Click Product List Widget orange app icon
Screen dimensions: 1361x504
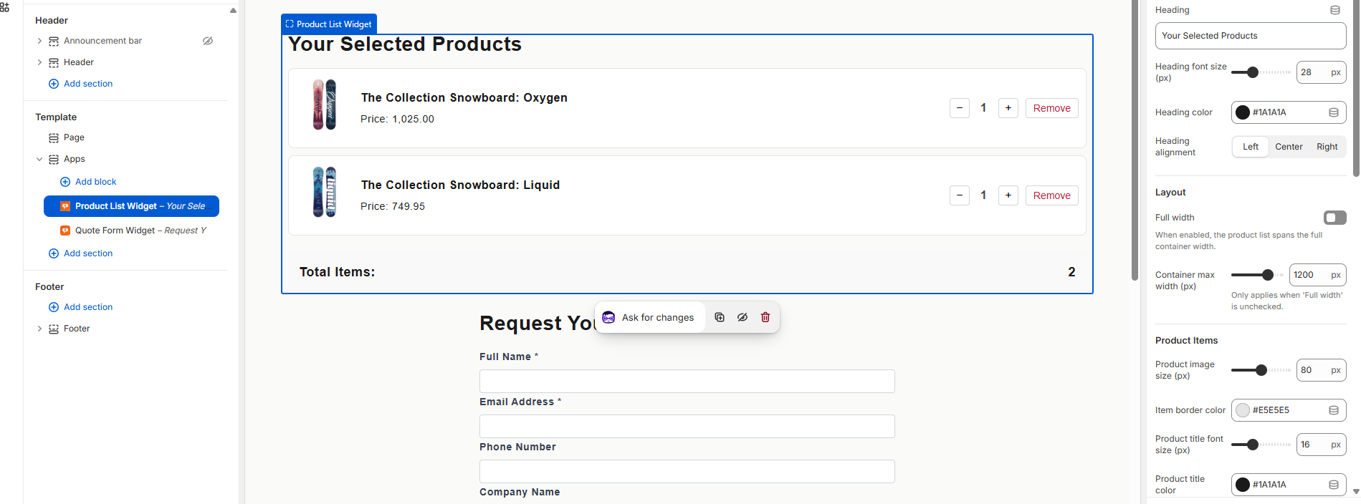click(x=65, y=206)
